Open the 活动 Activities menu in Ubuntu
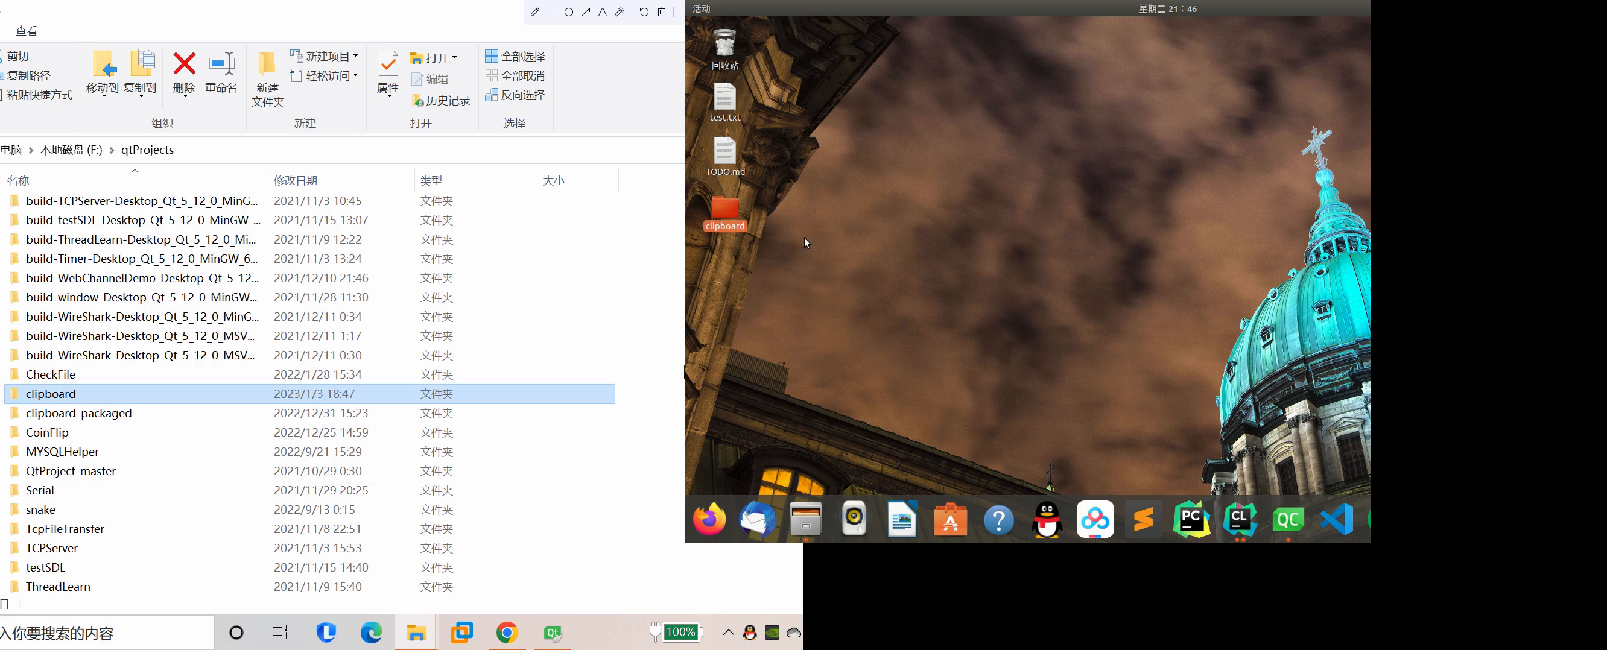Image resolution: width=1607 pixels, height=650 pixels. 701,8
